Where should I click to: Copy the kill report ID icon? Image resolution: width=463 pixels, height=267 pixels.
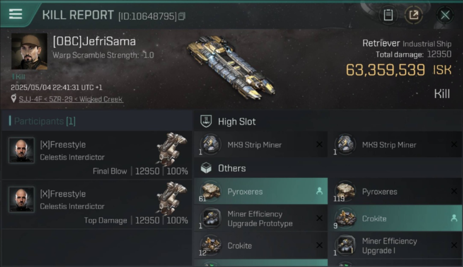182,16
